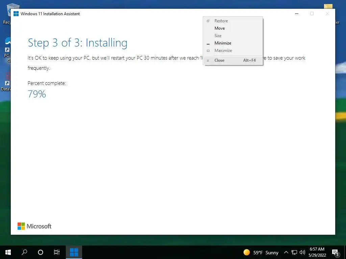The width and height of the screenshot is (346, 259).
Task: Select Move from the window context menu
Action: [x=233, y=28]
